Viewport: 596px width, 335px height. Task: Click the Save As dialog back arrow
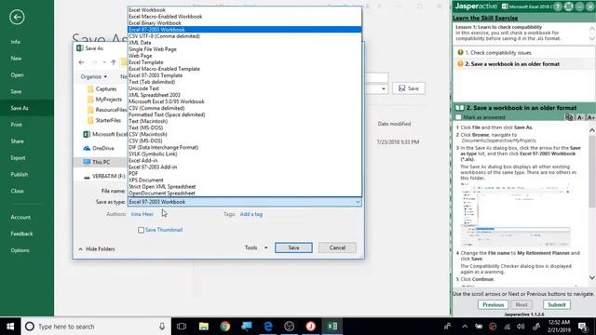81,62
